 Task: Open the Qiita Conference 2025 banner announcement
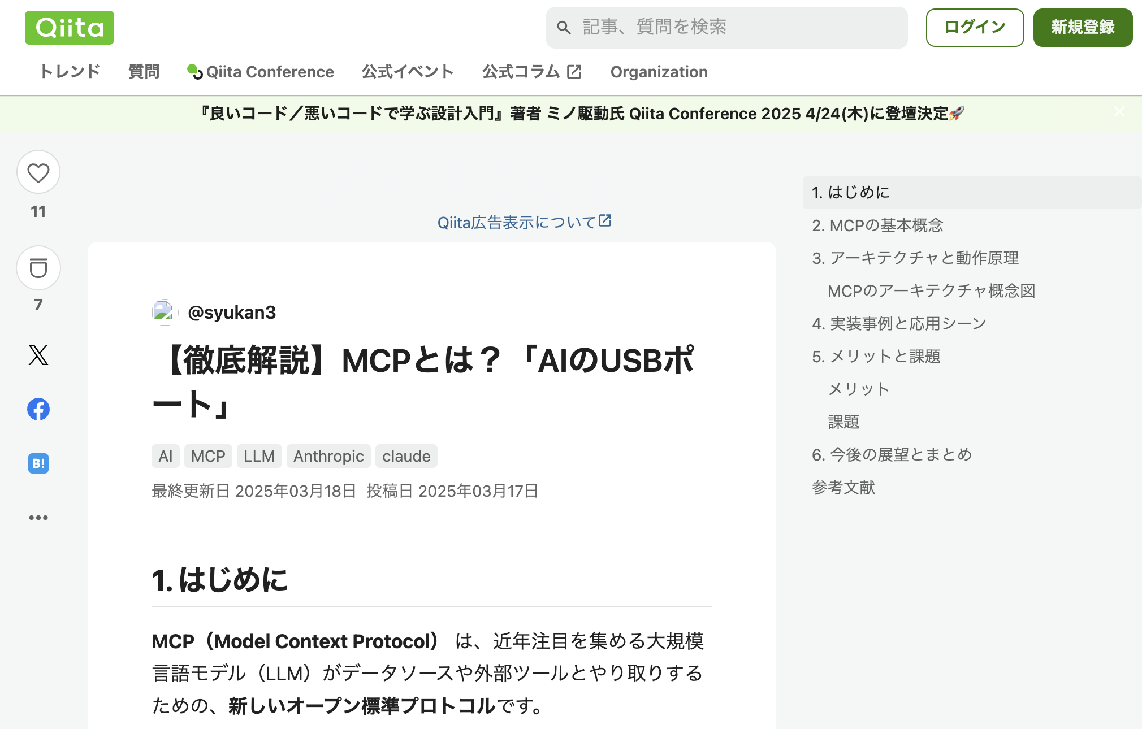582,114
